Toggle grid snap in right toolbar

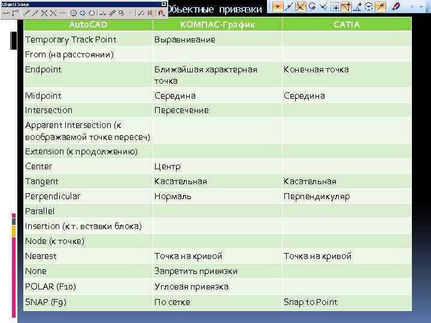[x=335, y=7]
